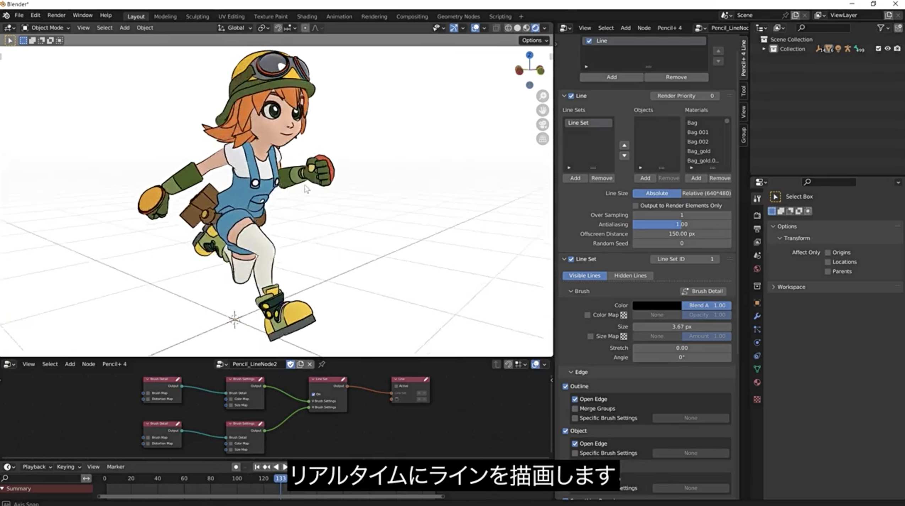This screenshot has width=905, height=506.
Task: Toggle camera view icon in viewport
Action: [542, 125]
